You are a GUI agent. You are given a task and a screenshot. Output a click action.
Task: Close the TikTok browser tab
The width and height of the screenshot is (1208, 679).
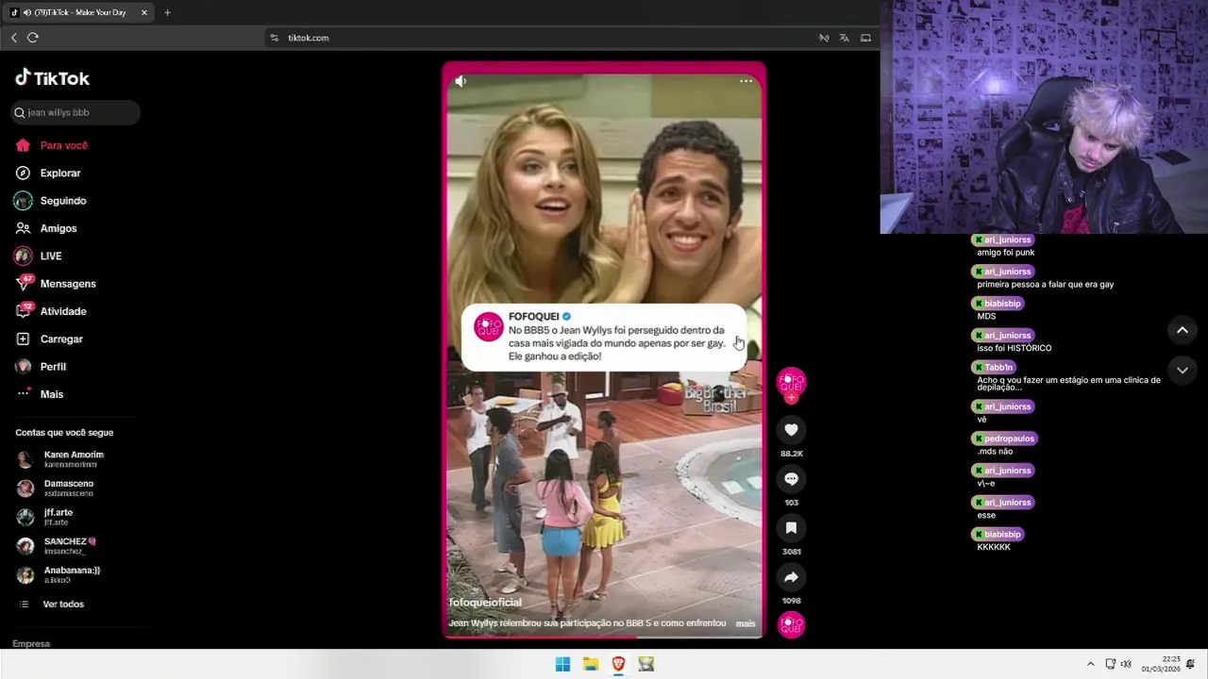tap(144, 12)
